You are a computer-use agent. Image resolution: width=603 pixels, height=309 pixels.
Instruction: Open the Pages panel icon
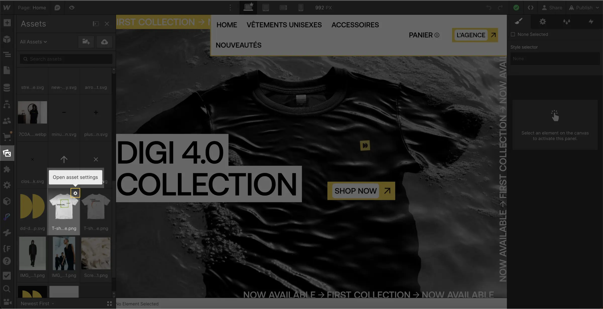click(x=7, y=69)
